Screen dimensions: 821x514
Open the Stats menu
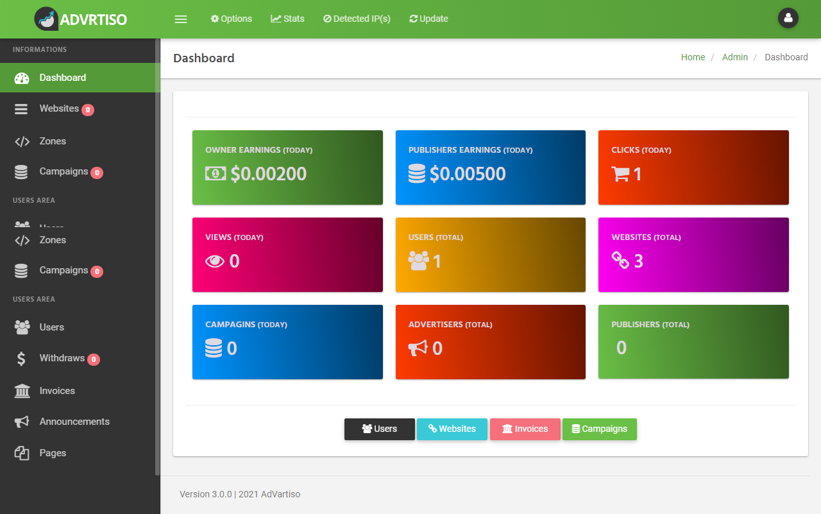click(287, 19)
